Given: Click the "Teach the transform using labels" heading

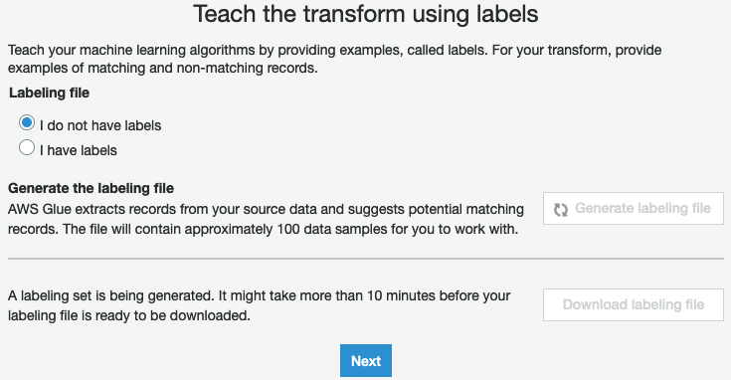Looking at the screenshot, I should tap(366, 14).
